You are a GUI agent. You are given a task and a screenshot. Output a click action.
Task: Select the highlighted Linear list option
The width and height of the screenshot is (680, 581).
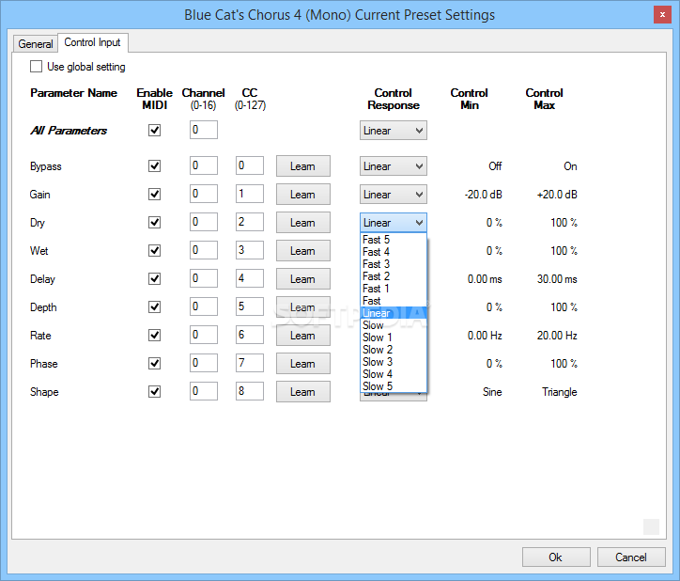pos(394,313)
